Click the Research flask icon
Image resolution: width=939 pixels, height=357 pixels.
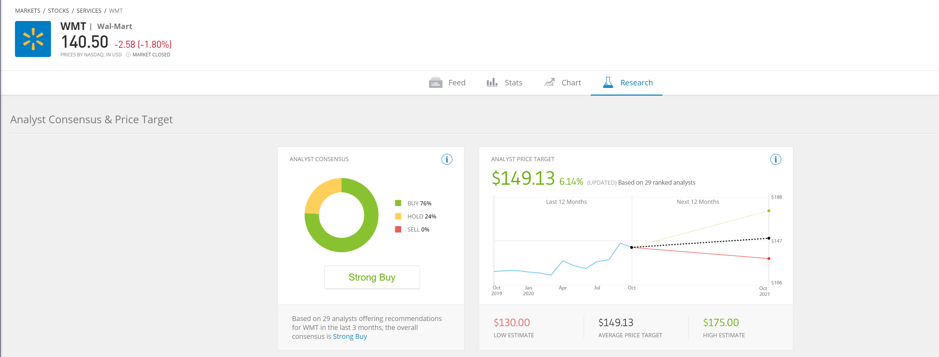coord(608,82)
